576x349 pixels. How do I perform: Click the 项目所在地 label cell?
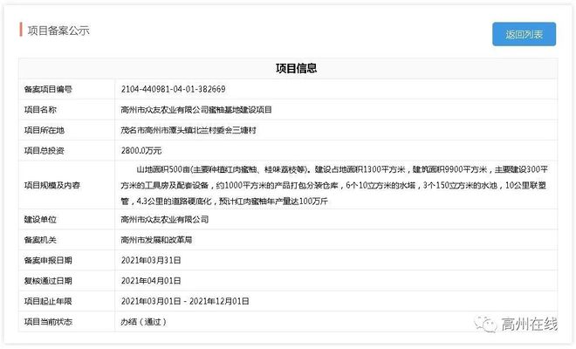point(67,130)
